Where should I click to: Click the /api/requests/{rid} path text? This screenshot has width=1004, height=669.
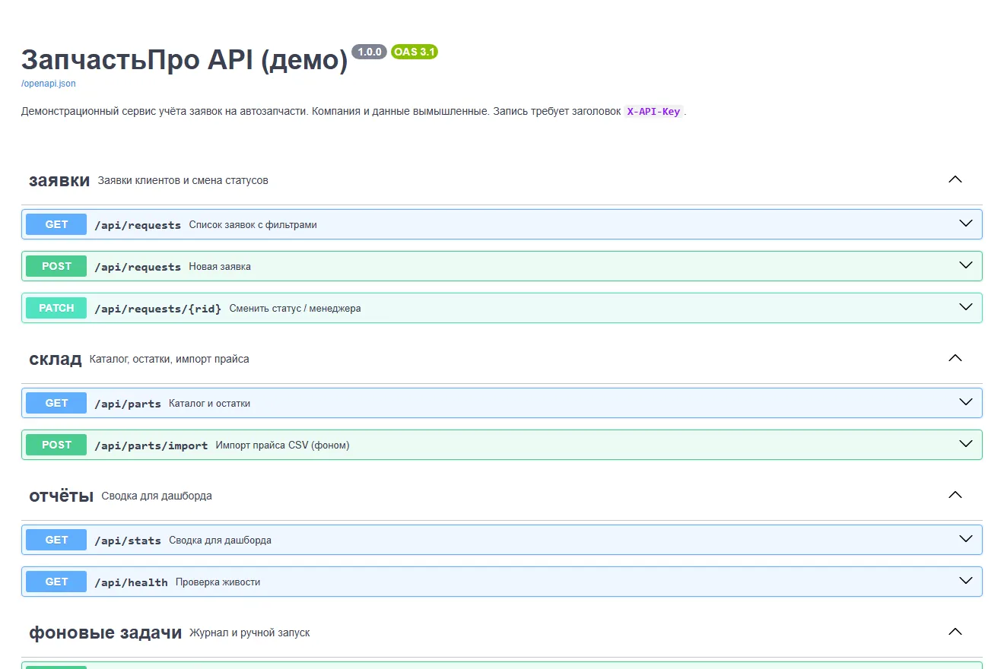(x=158, y=309)
